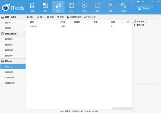Screen dimensions: 161x113
Task: Click 导出 (Export) in the toolbar
Action: 40,17
